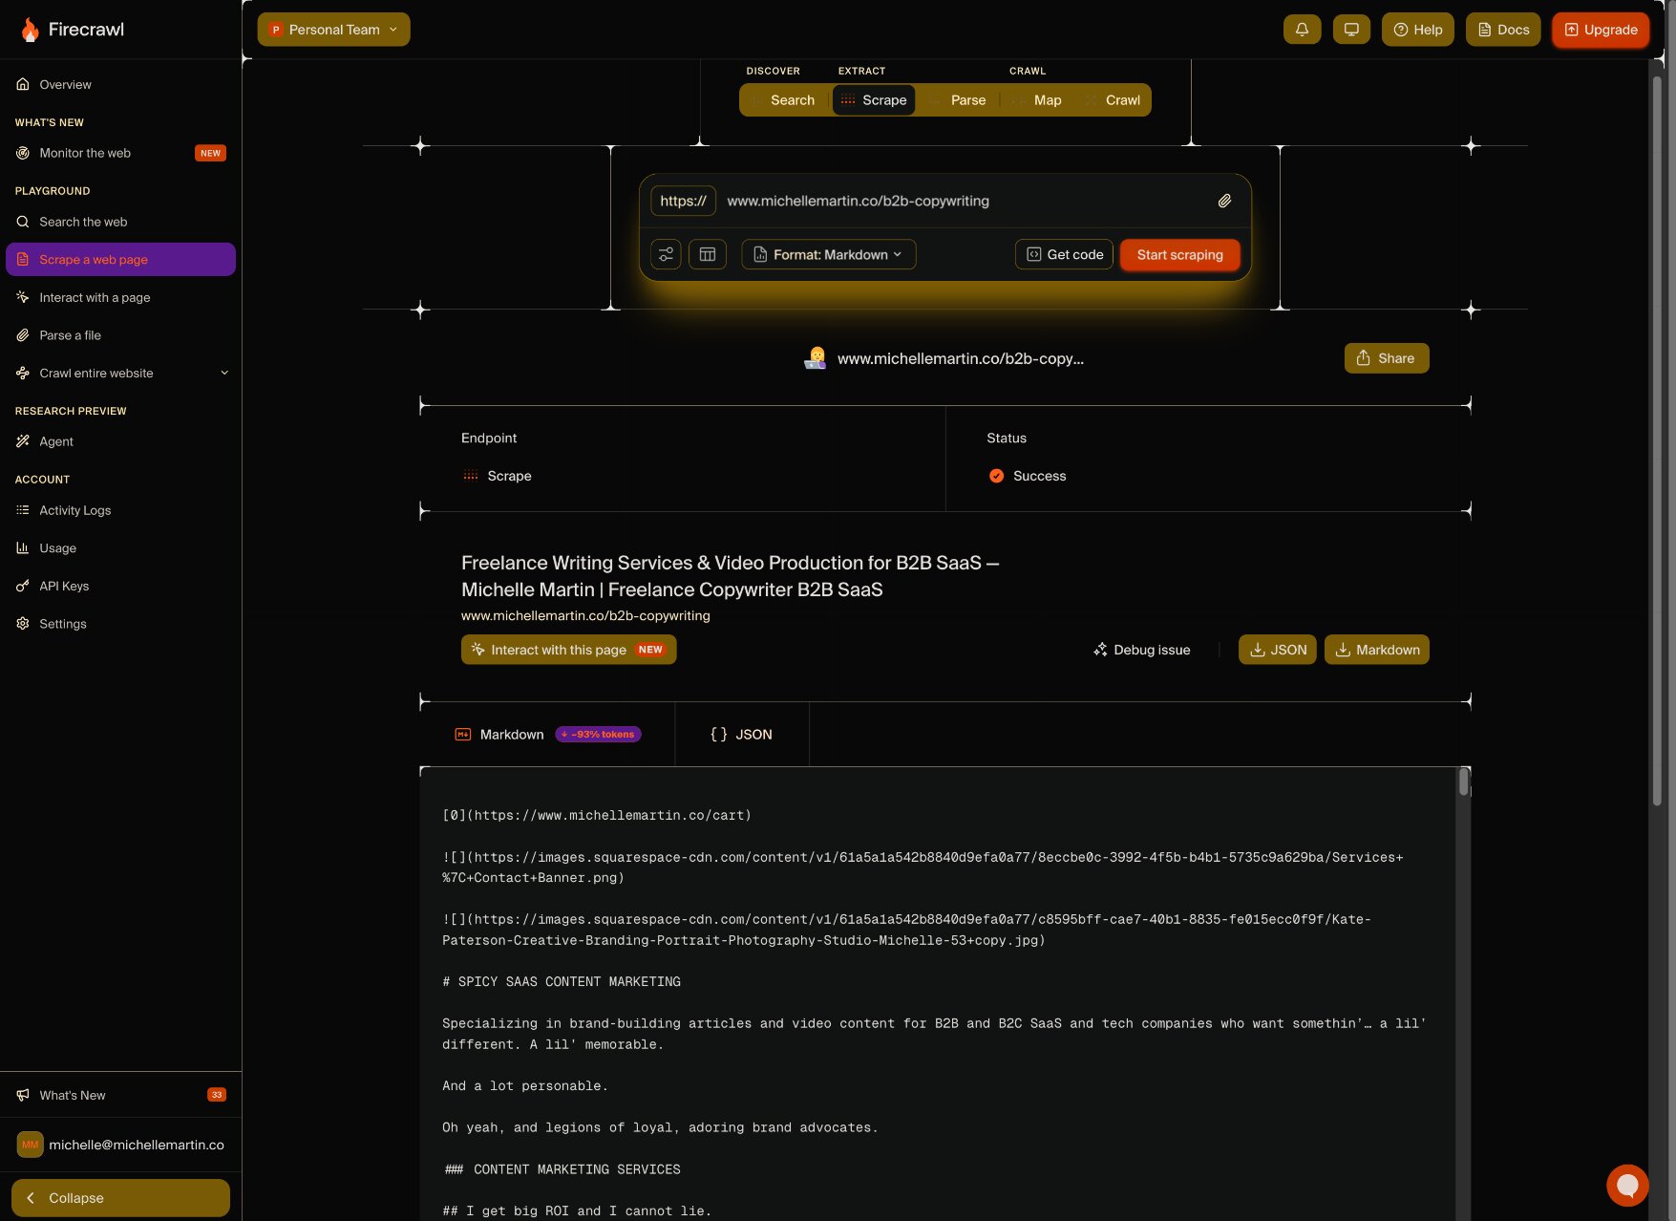Click the 'And a lot personable.' line
Viewport: 1676px width, 1221px height.
tap(525, 1085)
